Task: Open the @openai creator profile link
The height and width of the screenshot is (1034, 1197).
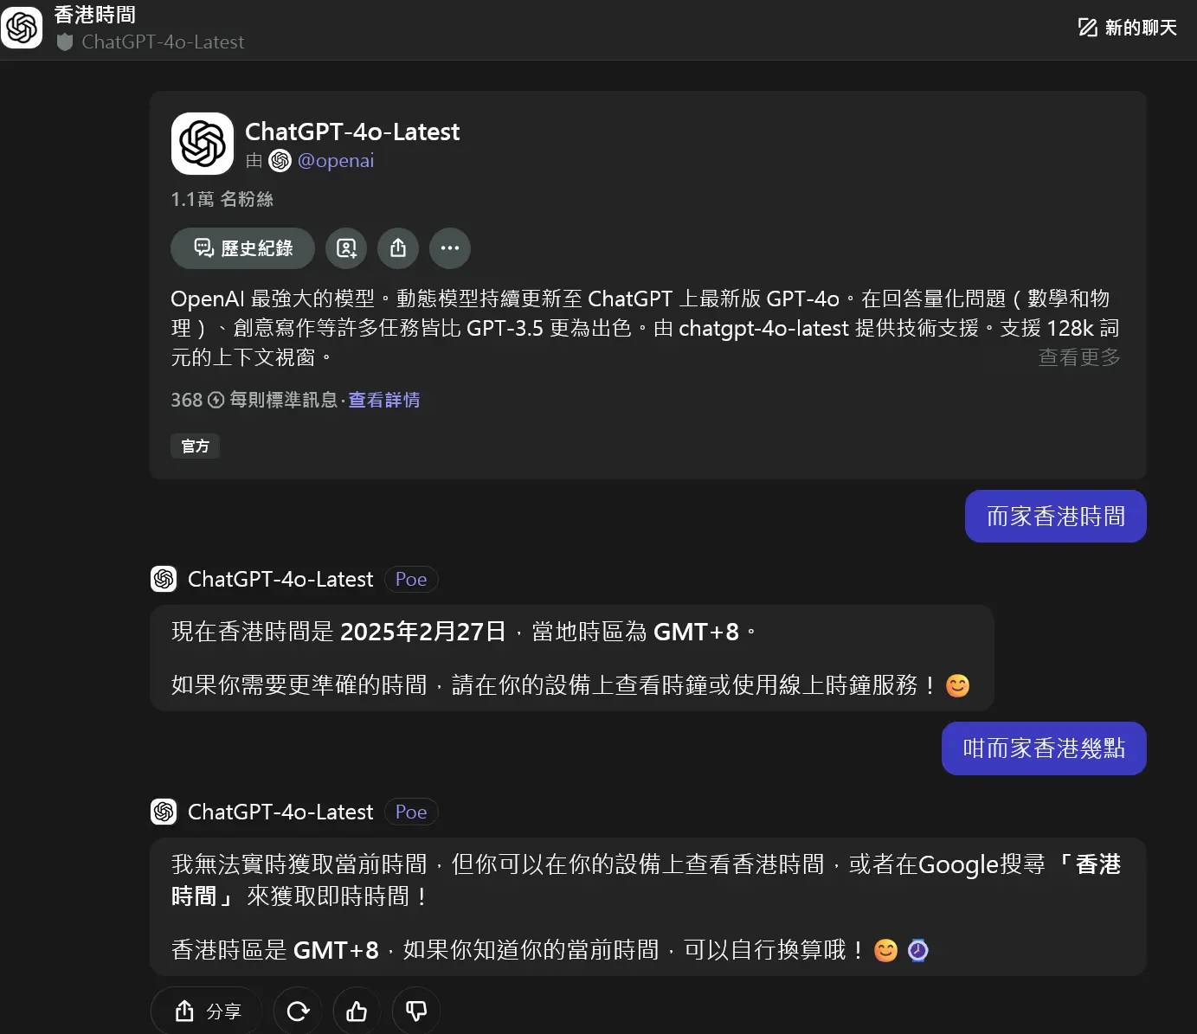Action: (336, 160)
